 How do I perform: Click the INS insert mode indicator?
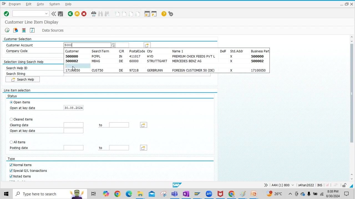pyautogui.click(x=320, y=185)
